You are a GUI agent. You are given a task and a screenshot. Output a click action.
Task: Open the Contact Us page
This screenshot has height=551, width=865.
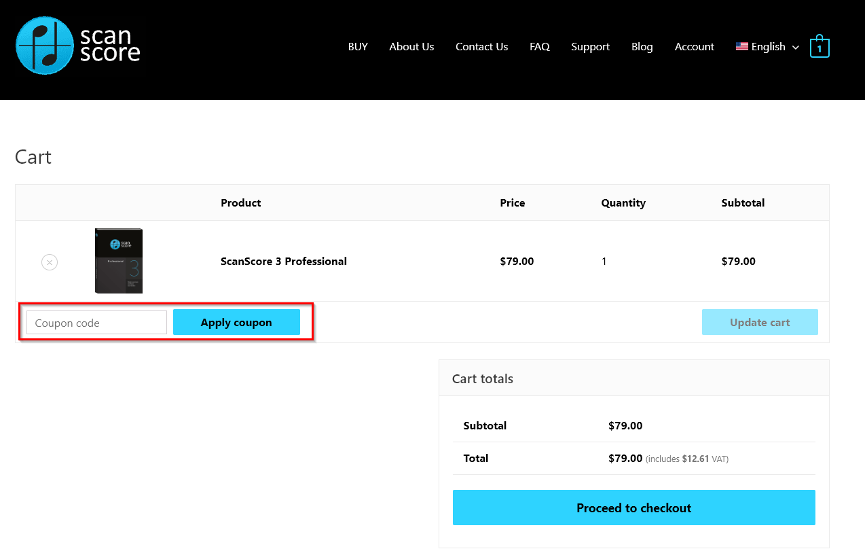[481, 47]
